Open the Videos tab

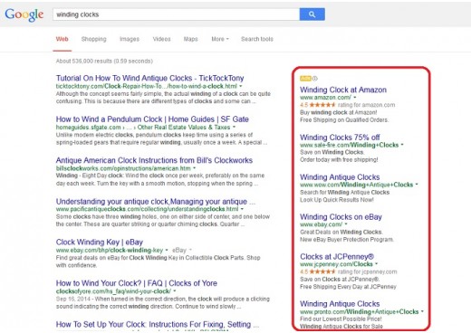tap(161, 39)
